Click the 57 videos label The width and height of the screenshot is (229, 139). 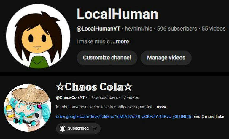click(x=130, y=97)
